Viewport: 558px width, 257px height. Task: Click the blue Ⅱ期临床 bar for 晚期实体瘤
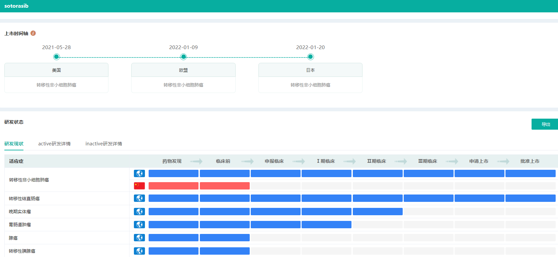[x=378, y=212]
